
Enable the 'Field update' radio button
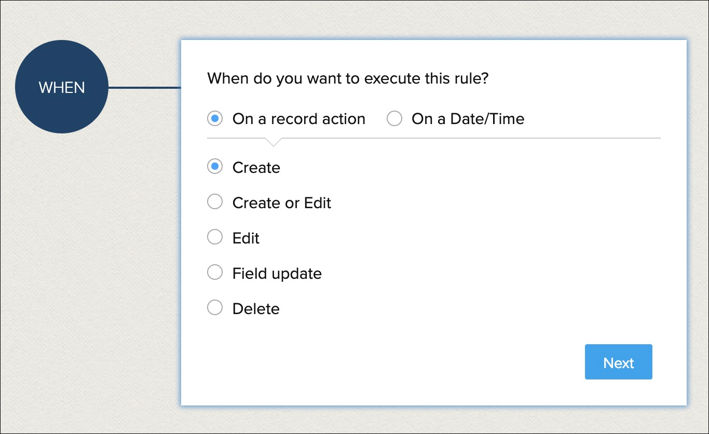[x=215, y=273]
